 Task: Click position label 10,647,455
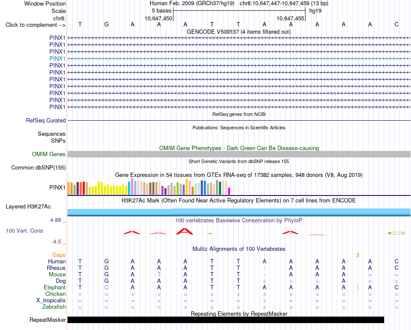(x=290, y=18)
